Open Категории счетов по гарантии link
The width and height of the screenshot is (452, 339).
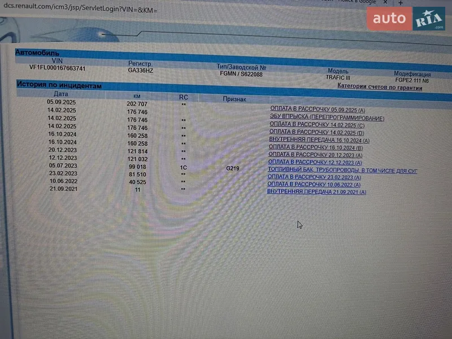[380, 87]
